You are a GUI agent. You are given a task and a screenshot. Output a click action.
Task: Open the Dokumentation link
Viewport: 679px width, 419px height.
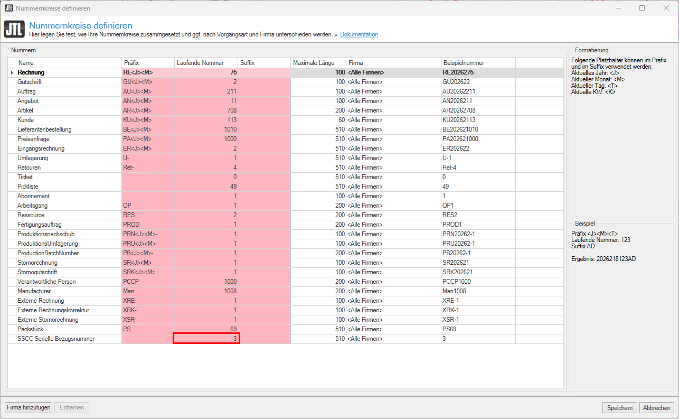coord(359,34)
